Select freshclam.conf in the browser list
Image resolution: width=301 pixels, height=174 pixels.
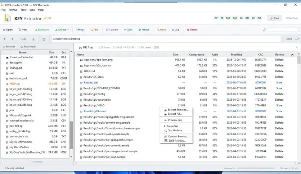pos(35,78)
